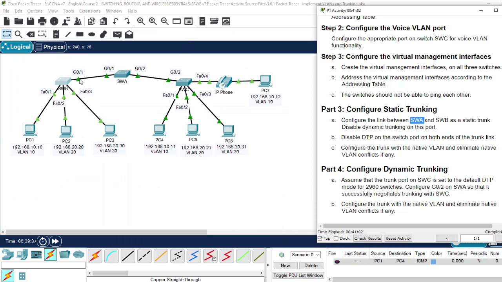Click the blue color swatch of PC1 PDU

(x=433, y=261)
